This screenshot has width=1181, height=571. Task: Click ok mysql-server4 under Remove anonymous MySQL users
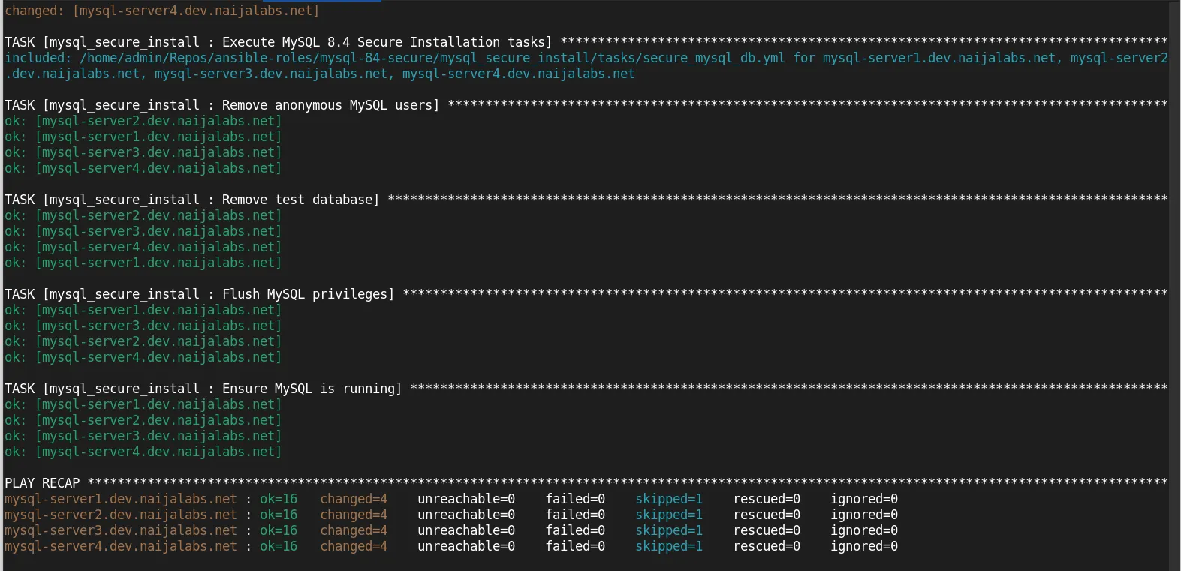pyautogui.click(x=143, y=168)
